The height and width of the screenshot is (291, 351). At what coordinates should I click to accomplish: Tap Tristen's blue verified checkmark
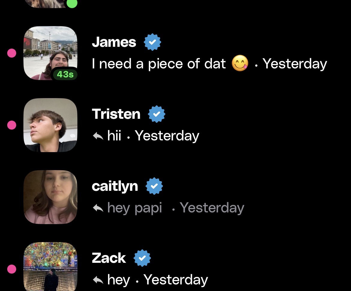click(x=157, y=114)
